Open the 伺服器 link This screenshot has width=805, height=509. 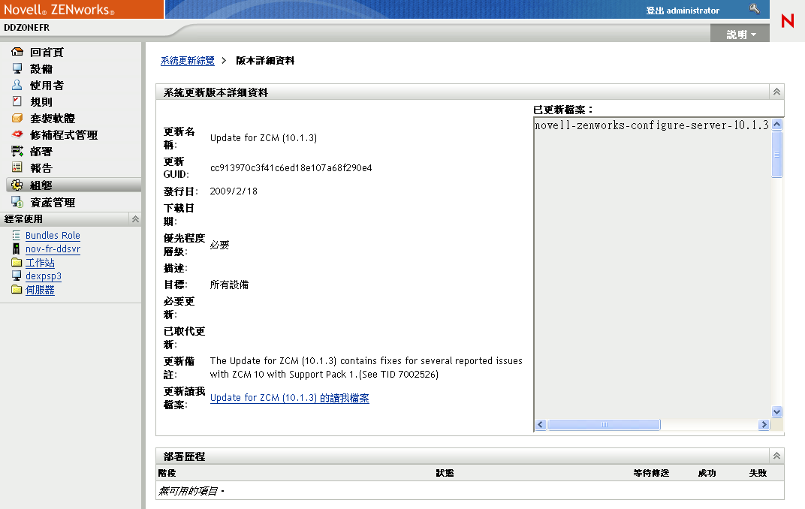click(40, 290)
